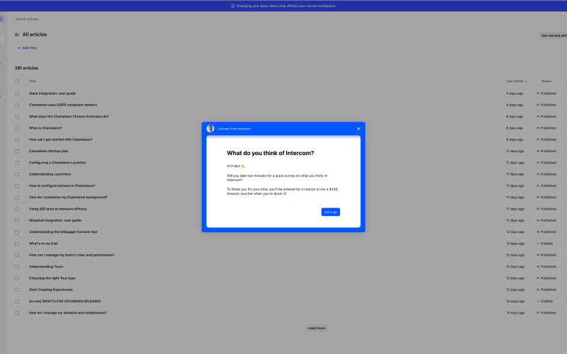Toggle the select-all checkbox in the header
The width and height of the screenshot is (567, 354).
point(17,81)
